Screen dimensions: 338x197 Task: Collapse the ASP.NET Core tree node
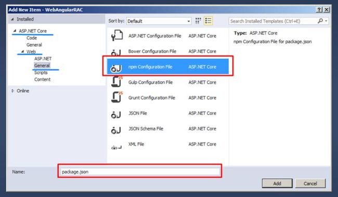click(x=15, y=31)
